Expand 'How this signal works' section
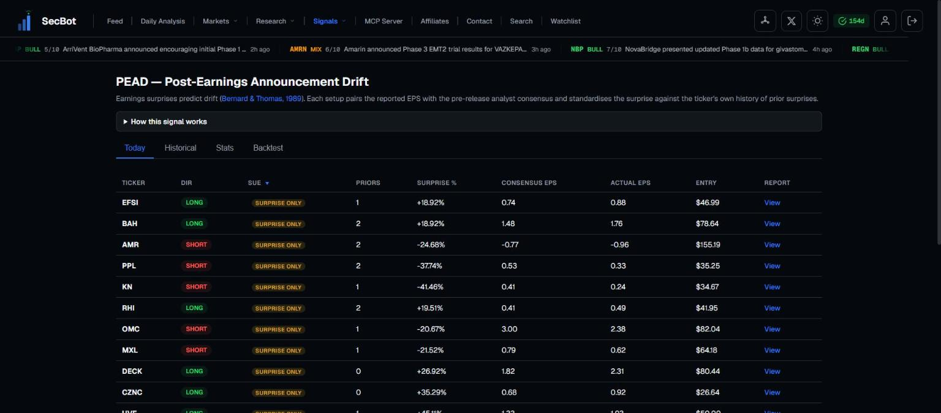The width and height of the screenshot is (941, 413). [469, 121]
